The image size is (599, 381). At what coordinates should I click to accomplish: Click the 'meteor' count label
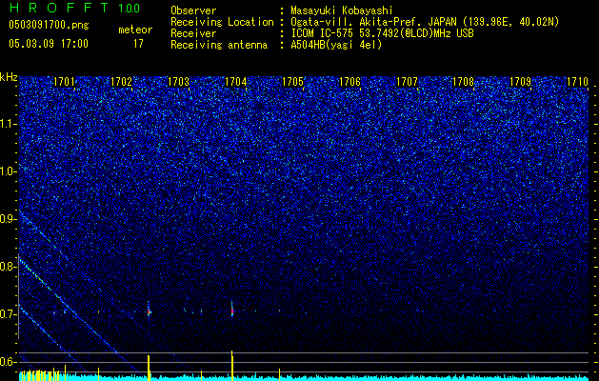135,30
